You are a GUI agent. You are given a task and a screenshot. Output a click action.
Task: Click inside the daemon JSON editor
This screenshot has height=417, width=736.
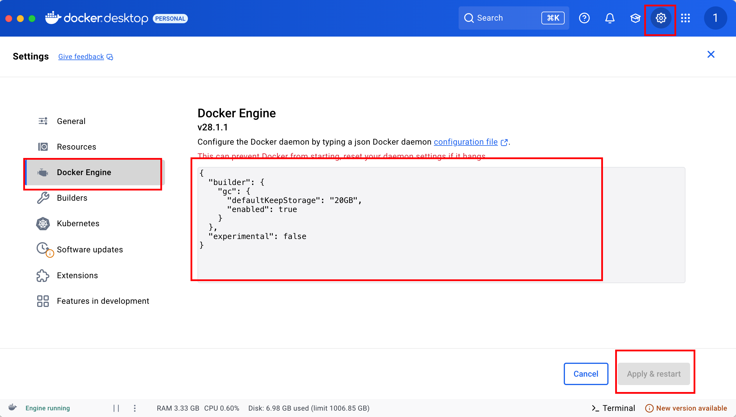click(x=441, y=225)
